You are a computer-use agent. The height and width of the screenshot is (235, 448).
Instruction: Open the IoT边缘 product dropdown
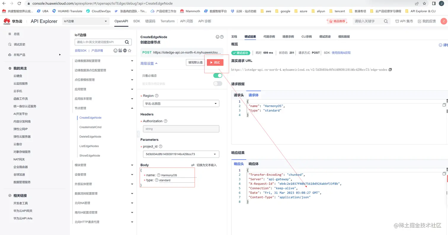(x=86, y=21)
